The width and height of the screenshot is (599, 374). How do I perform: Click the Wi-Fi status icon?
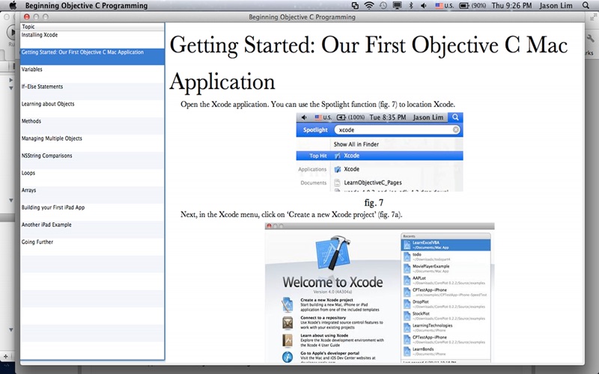point(369,5)
